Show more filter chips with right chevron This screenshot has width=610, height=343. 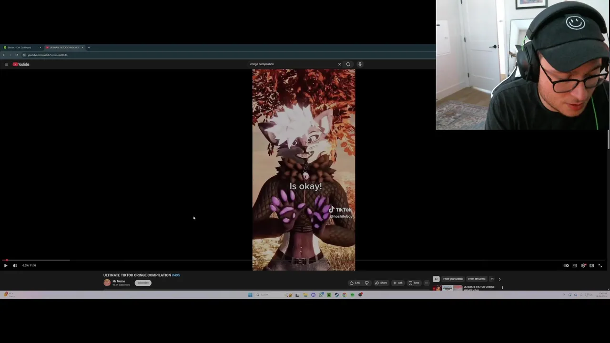499,279
